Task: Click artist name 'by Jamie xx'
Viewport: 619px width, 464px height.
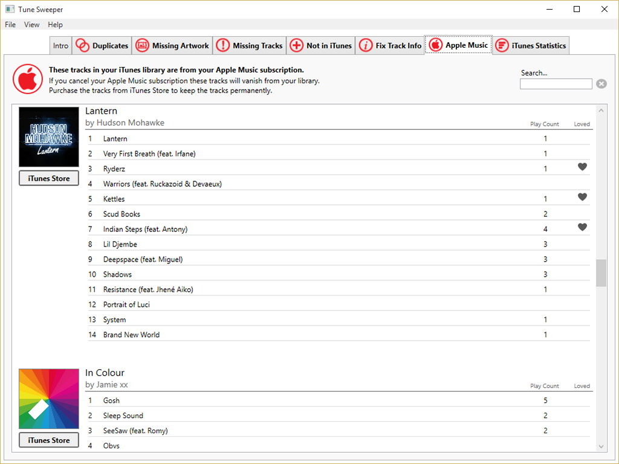Action: pos(106,385)
